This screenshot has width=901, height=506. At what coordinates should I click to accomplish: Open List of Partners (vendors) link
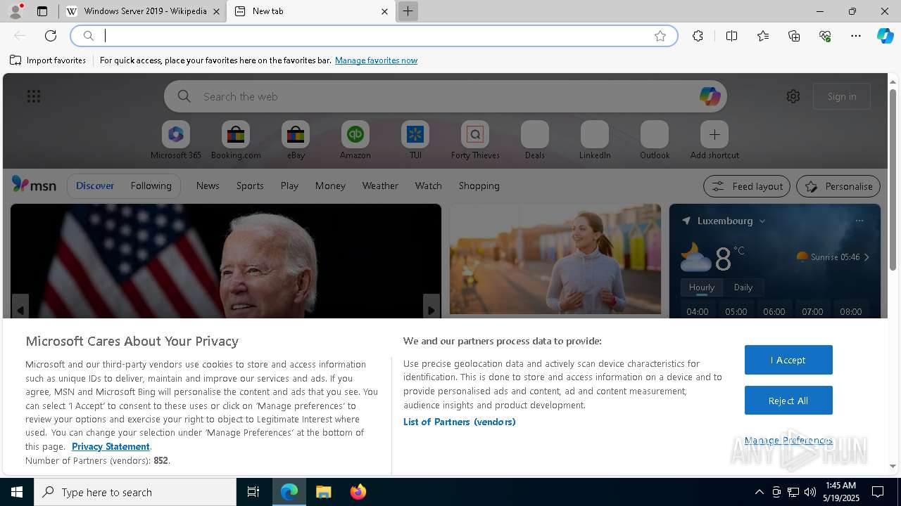point(460,422)
